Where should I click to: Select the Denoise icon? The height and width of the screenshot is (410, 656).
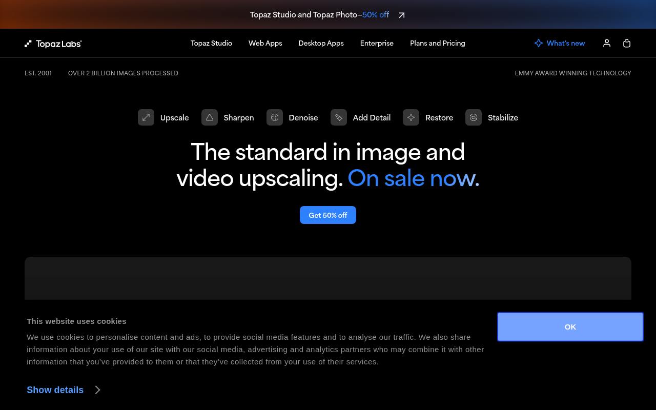[275, 117]
